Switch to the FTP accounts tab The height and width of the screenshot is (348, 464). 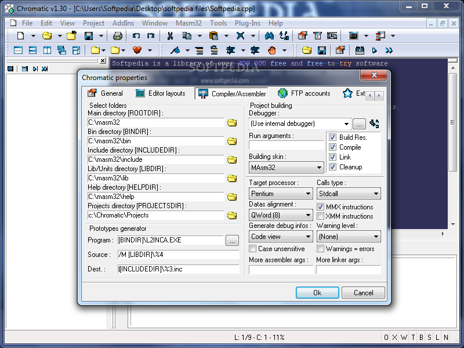click(x=304, y=93)
